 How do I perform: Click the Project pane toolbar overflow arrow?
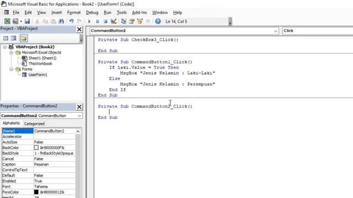pos(81,38)
